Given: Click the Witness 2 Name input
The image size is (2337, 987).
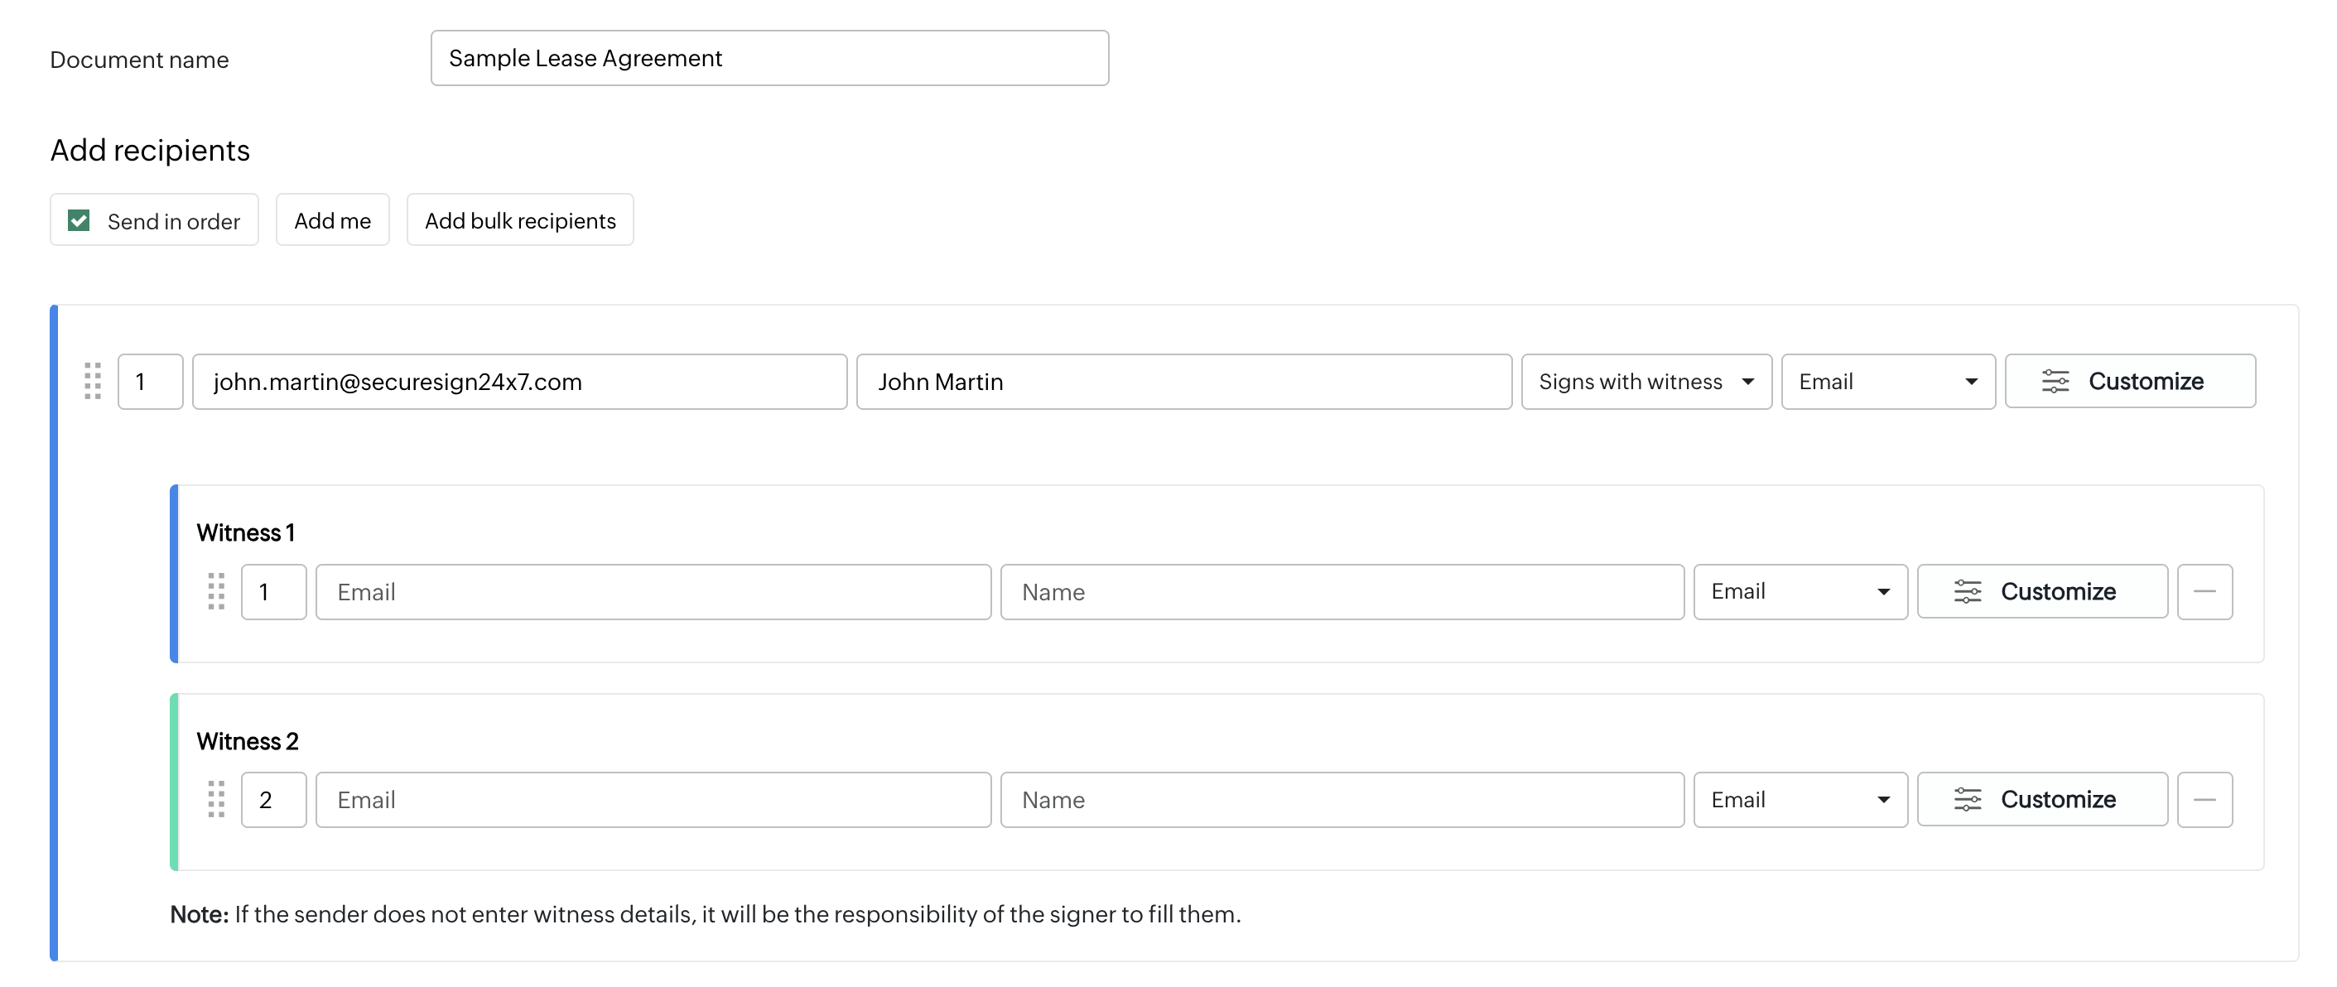Looking at the screenshot, I should (1342, 799).
